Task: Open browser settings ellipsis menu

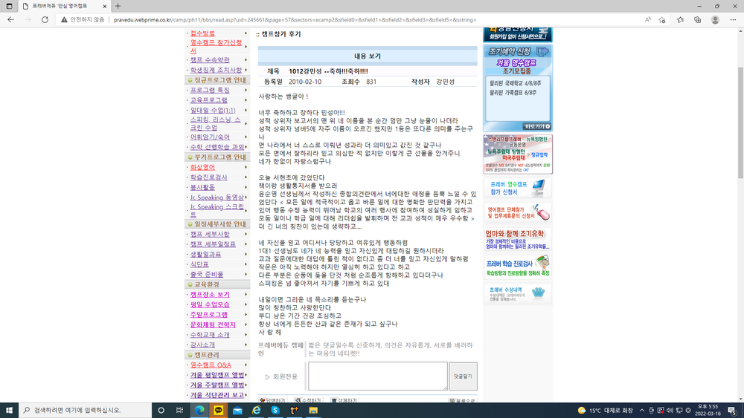Action: click(x=733, y=20)
